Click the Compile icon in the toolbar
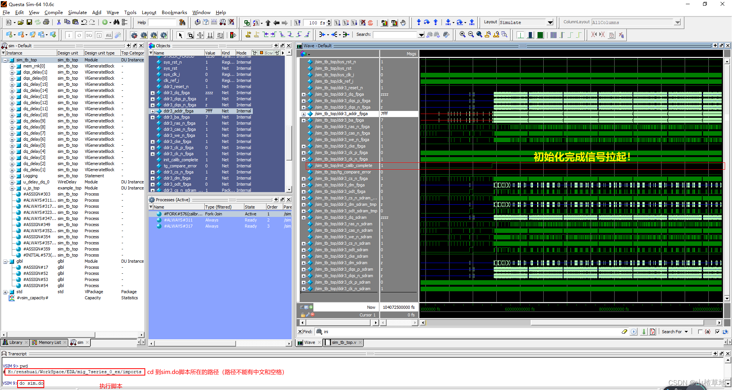This screenshot has width=732, height=390. (197, 22)
